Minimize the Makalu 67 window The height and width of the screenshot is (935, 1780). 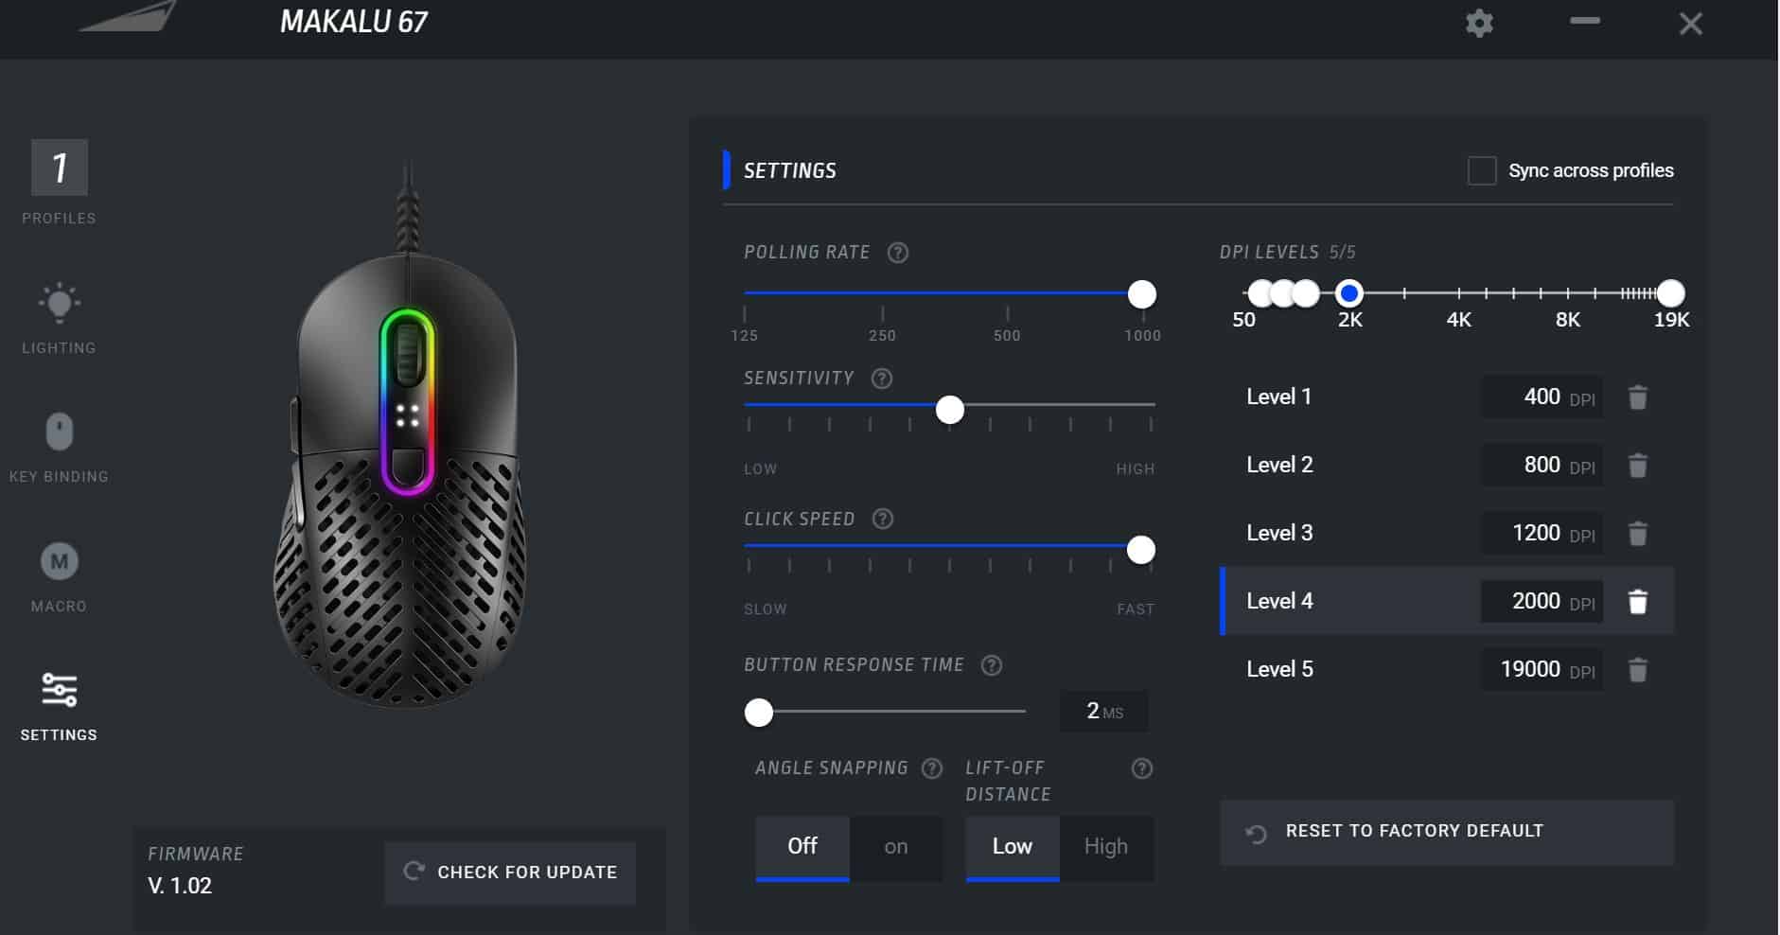click(1585, 21)
